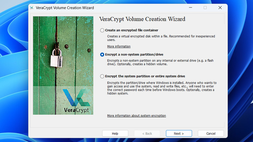
Task: Minimize the VeraCrypt wizard window
Action: [x=190, y=7]
